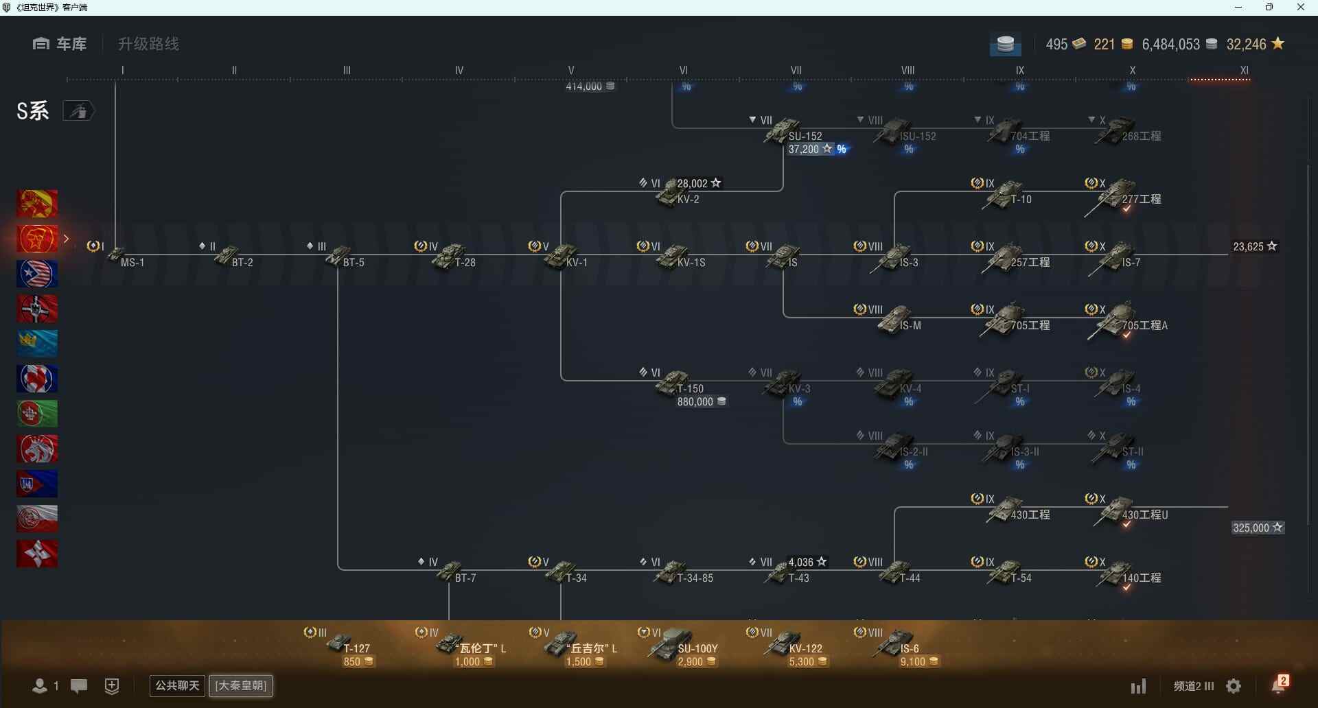Select the KV-3 tank node

click(783, 381)
